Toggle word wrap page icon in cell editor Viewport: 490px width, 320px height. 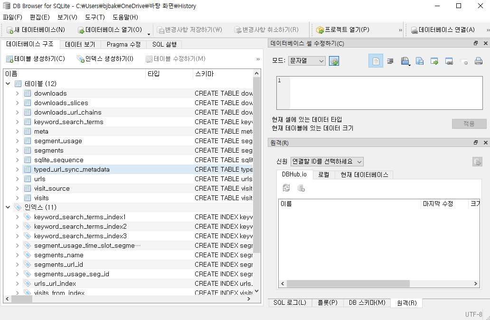(376, 61)
